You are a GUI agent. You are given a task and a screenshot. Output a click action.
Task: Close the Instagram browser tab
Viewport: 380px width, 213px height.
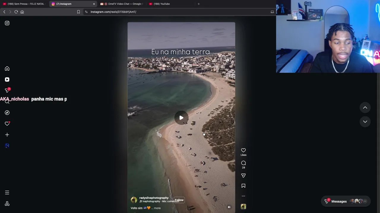pyautogui.click(x=94, y=4)
